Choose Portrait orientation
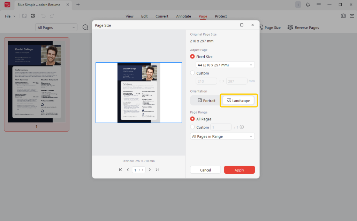The image size is (357, 221). tap(206, 101)
